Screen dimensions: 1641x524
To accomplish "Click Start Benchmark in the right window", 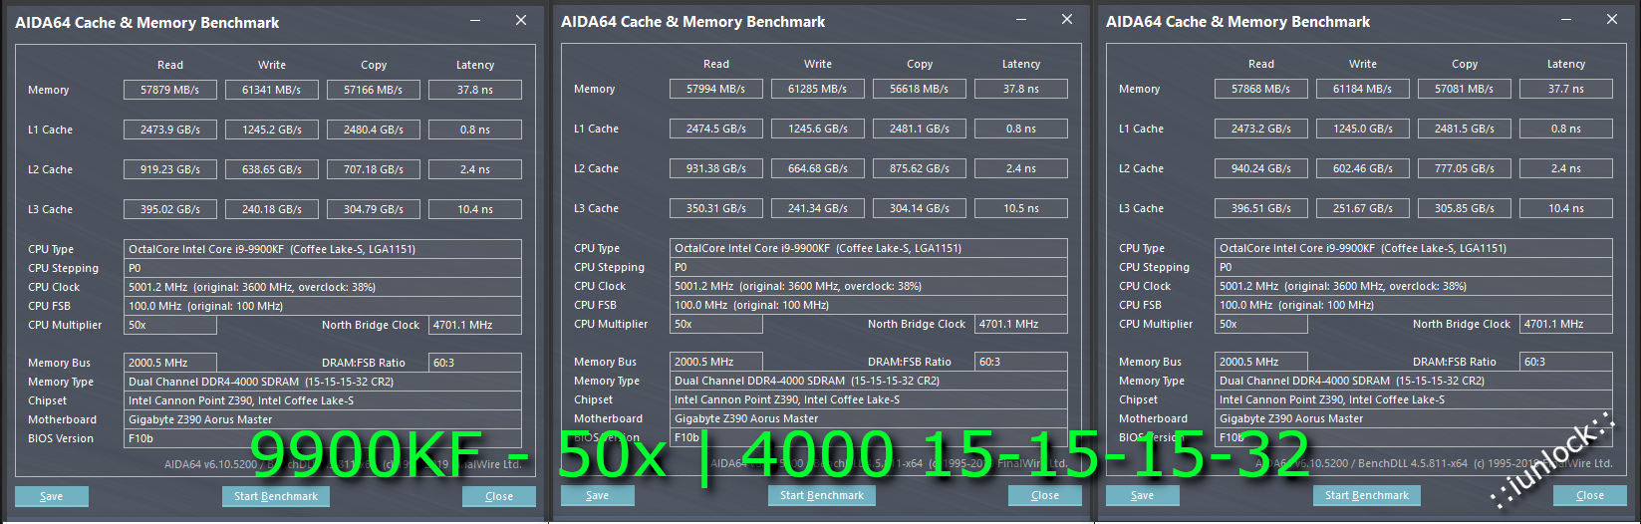I will click(x=1367, y=495).
